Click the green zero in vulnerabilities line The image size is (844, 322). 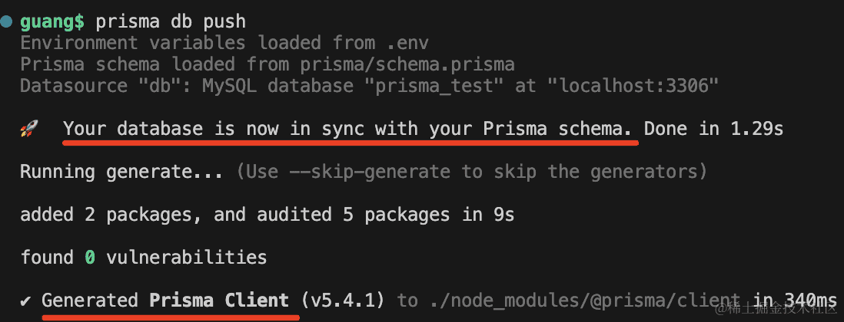pyautogui.click(x=90, y=258)
